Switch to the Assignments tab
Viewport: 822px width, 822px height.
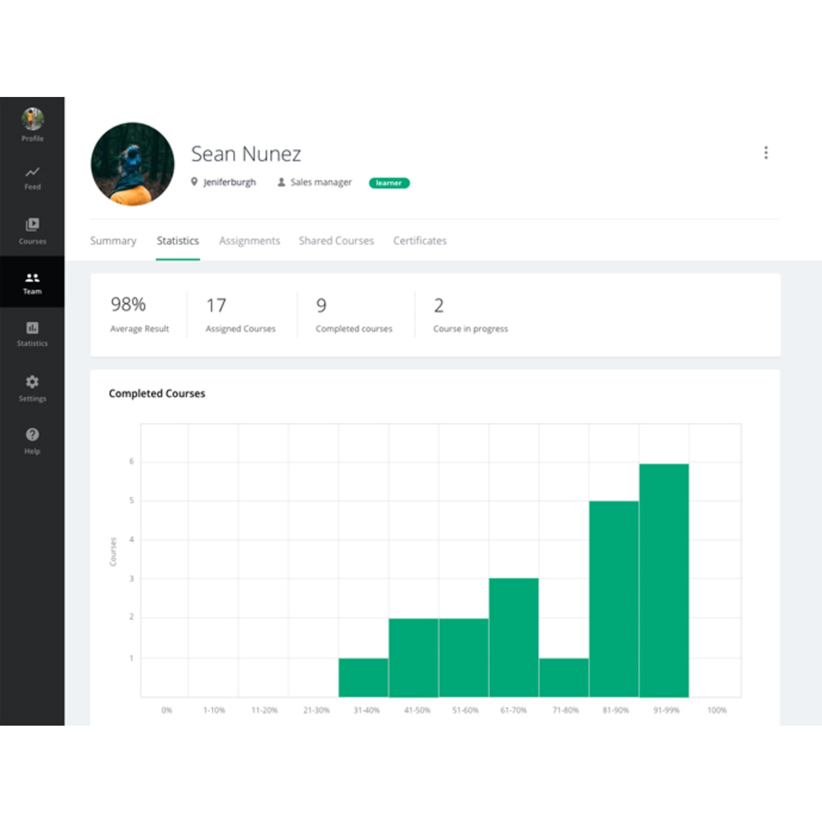(x=250, y=240)
